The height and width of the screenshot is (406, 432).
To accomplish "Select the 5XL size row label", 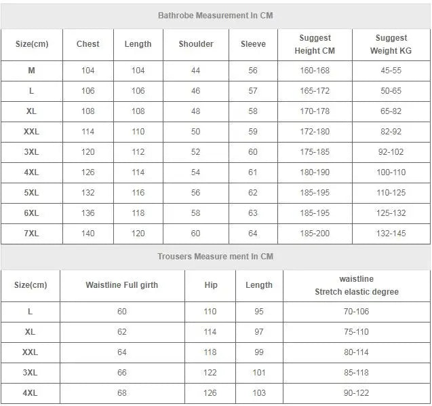I will [x=31, y=193].
